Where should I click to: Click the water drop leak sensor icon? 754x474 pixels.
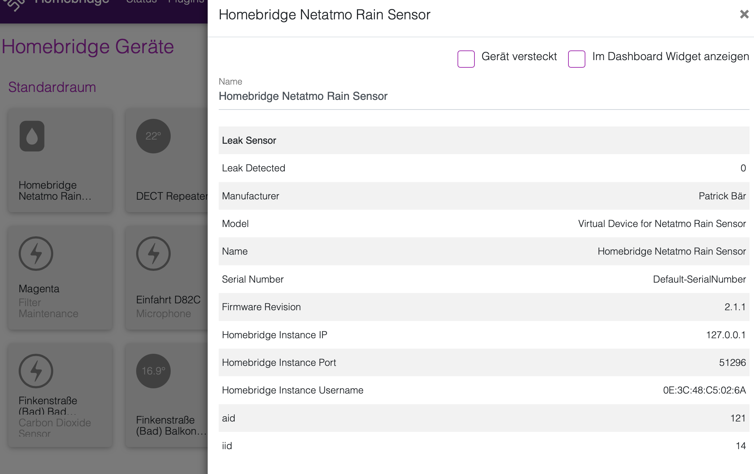click(32, 136)
